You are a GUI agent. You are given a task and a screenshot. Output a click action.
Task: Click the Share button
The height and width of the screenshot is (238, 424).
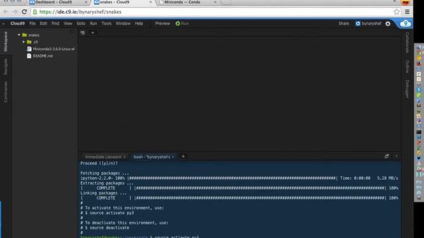tap(344, 24)
